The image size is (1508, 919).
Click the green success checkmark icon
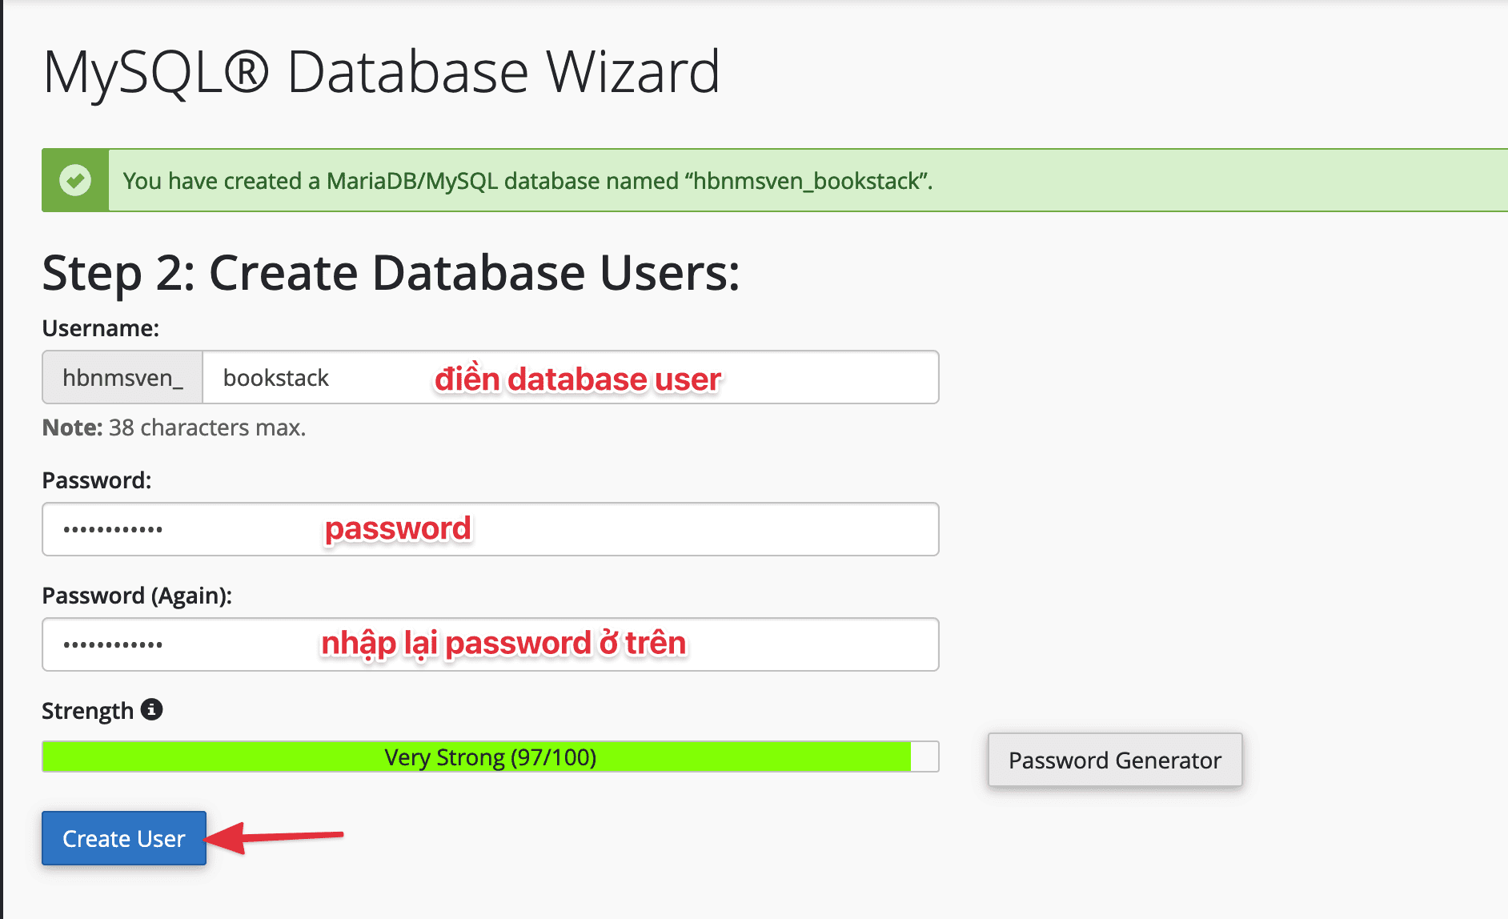pos(75,180)
